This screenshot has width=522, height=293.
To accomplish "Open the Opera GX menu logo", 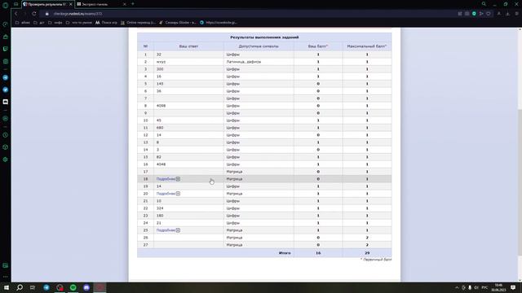I will (x=6, y=5).
